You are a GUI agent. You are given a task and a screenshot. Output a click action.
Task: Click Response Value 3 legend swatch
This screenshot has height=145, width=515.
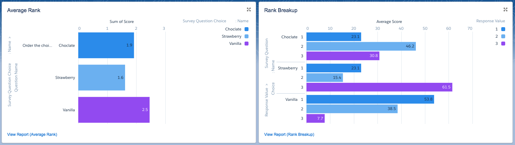point(503,44)
